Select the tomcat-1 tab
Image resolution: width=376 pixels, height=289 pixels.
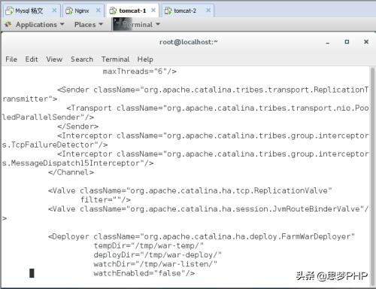tap(132, 11)
